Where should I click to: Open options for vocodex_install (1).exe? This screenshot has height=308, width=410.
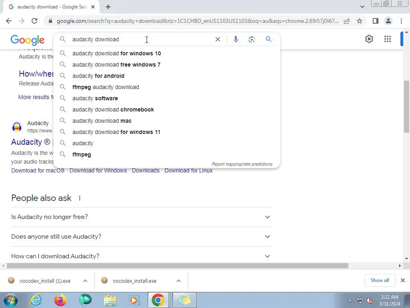[85, 281]
